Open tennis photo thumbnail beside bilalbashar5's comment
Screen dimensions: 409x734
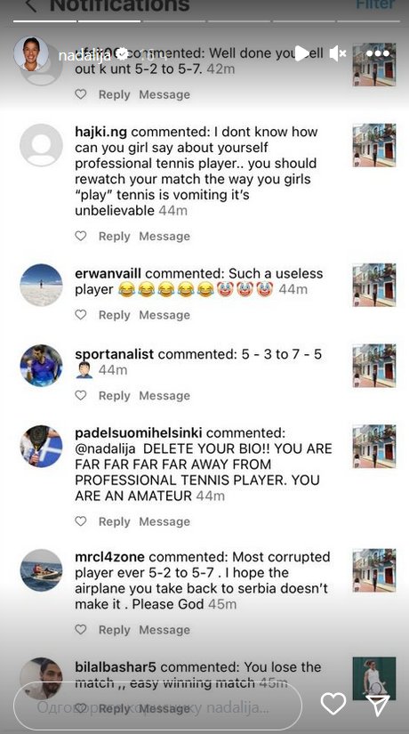click(x=374, y=678)
